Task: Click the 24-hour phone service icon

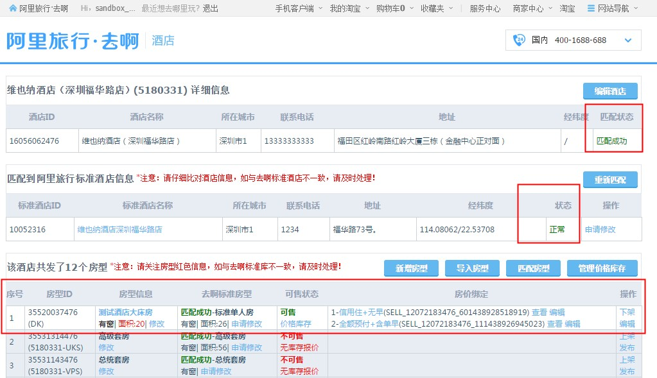Action: coord(519,40)
